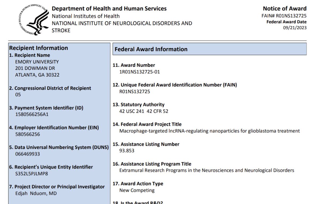Click award action value 'New Competing'

point(137,190)
